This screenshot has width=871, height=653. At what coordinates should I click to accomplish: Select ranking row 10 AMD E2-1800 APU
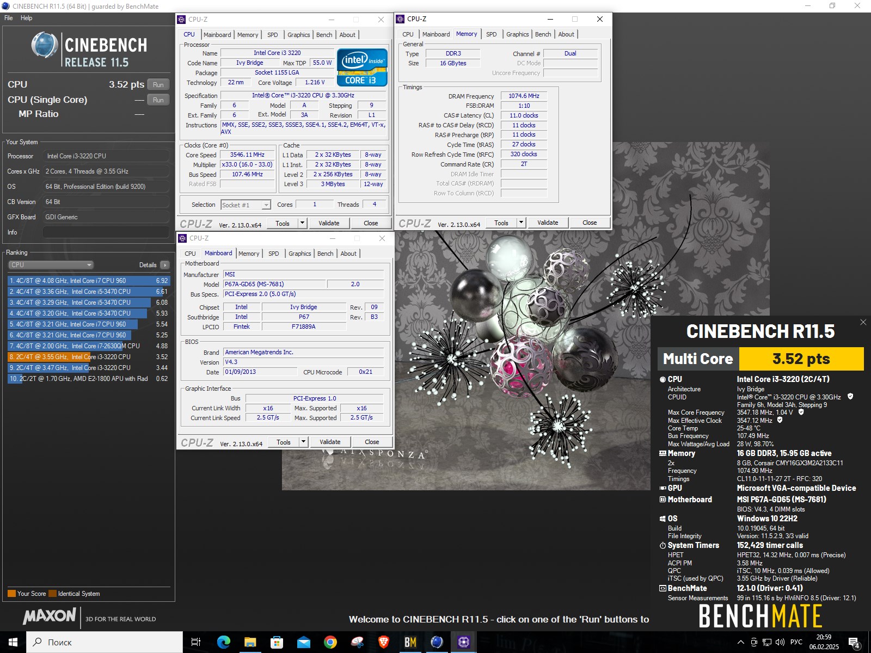pyautogui.click(x=89, y=379)
